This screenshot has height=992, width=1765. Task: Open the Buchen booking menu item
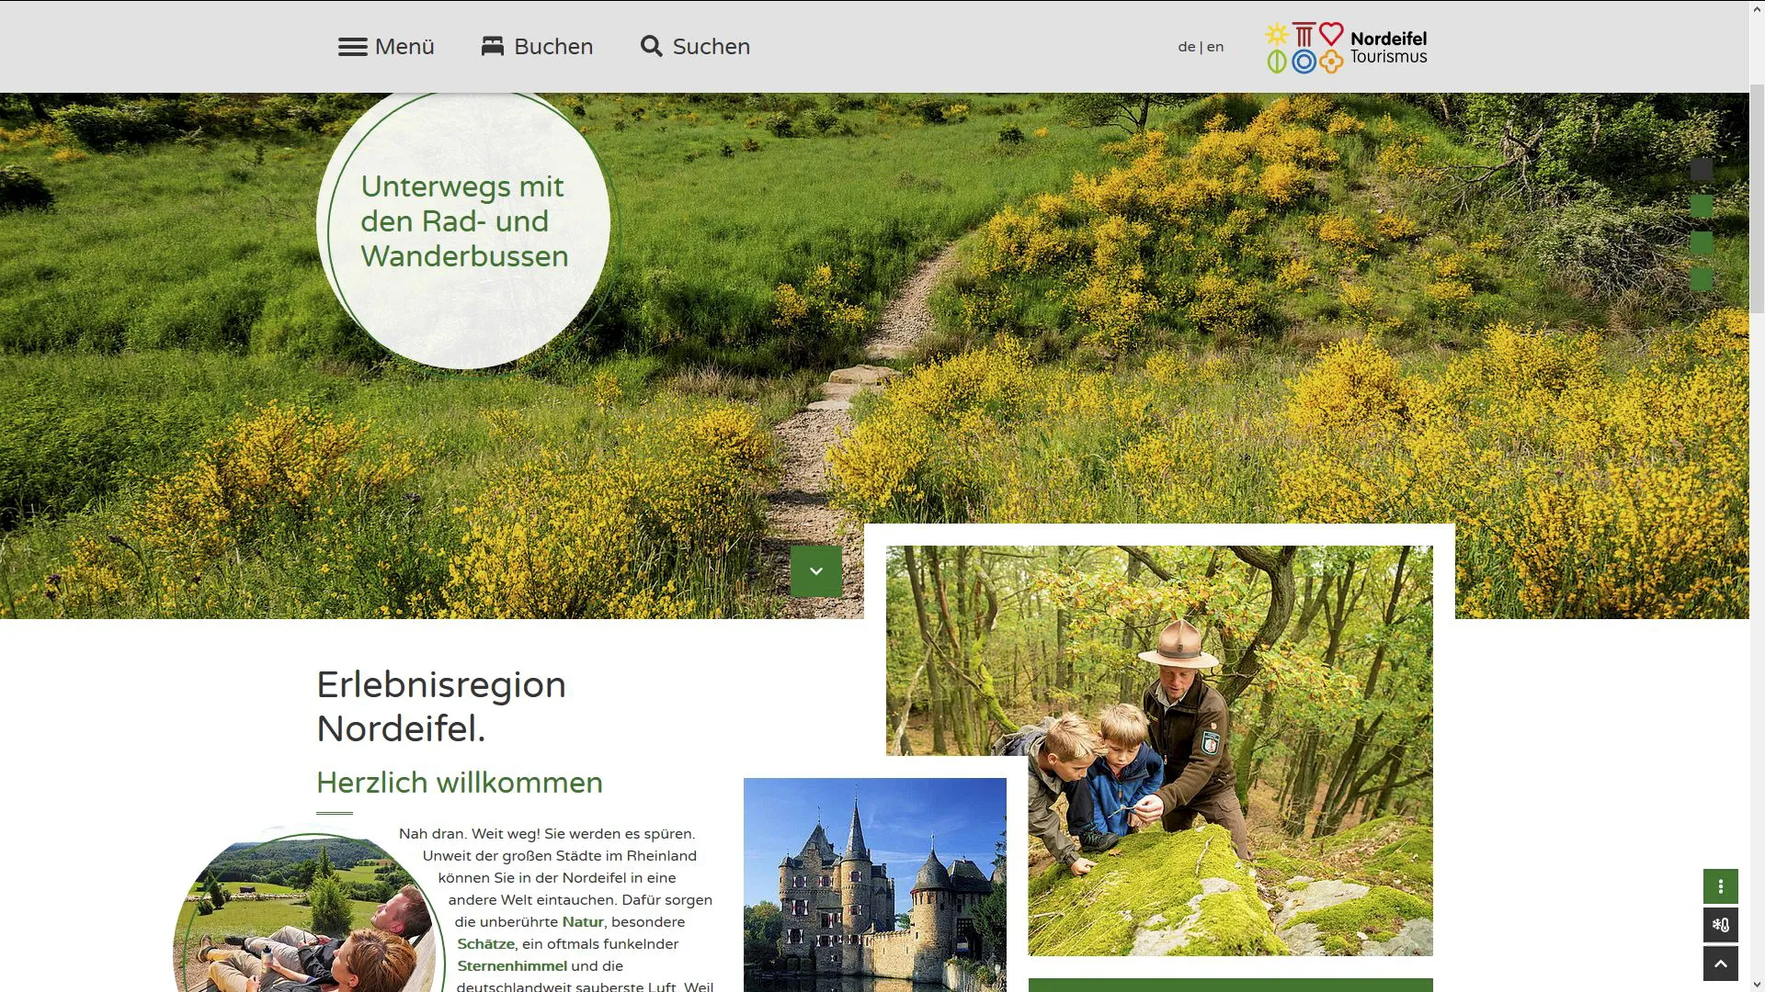click(x=553, y=47)
